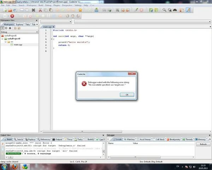Screen dimensions: 212x170
Task: Click the Find magnifier box icon
Action: [118, 10]
